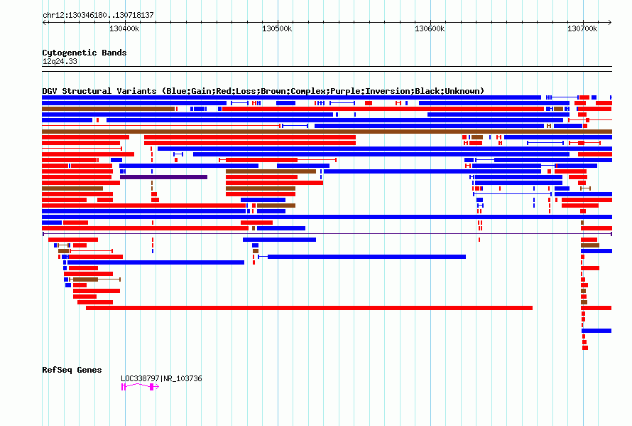
Task: Click the 12q24.33 band label
Action: point(60,61)
